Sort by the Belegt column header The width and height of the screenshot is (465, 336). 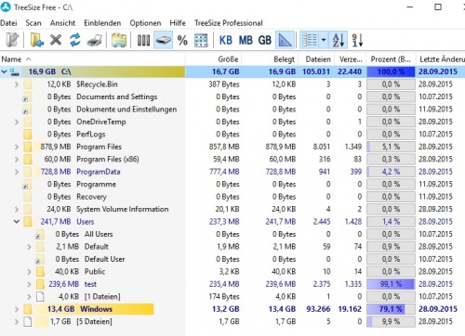(270, 59)
